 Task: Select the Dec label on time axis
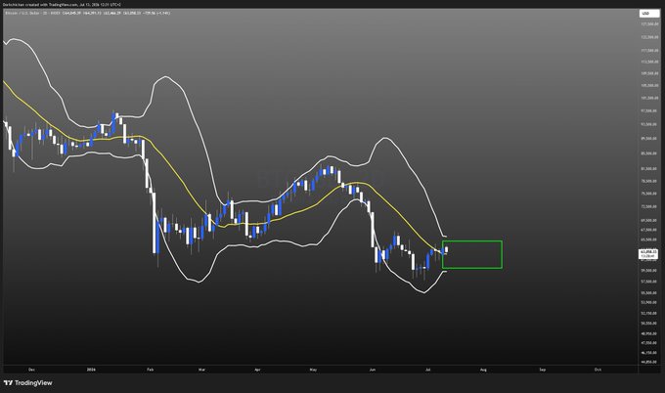coord(31,370)
